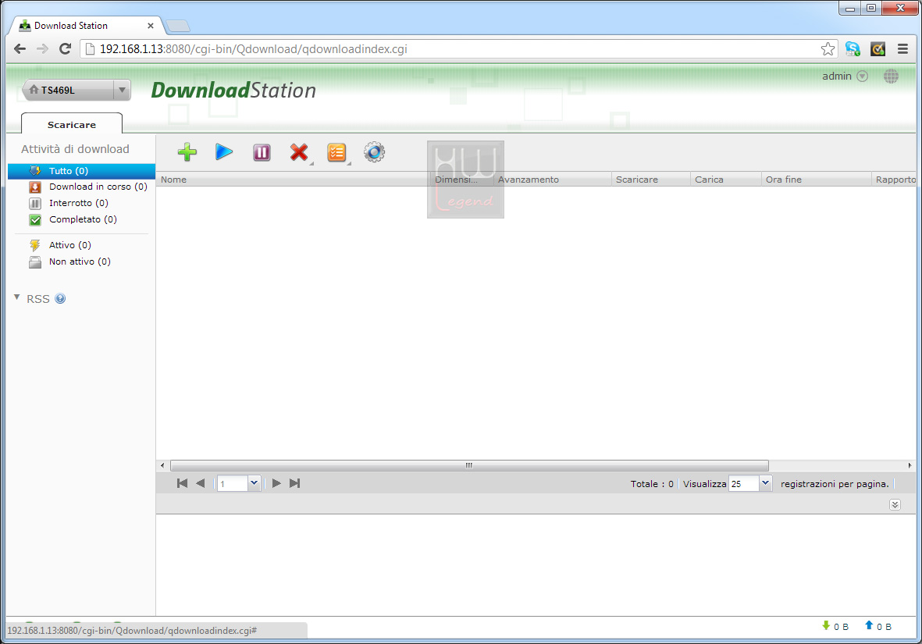Collapse the RSS section triangle
922x644 pixels.
tap(17, 297)
